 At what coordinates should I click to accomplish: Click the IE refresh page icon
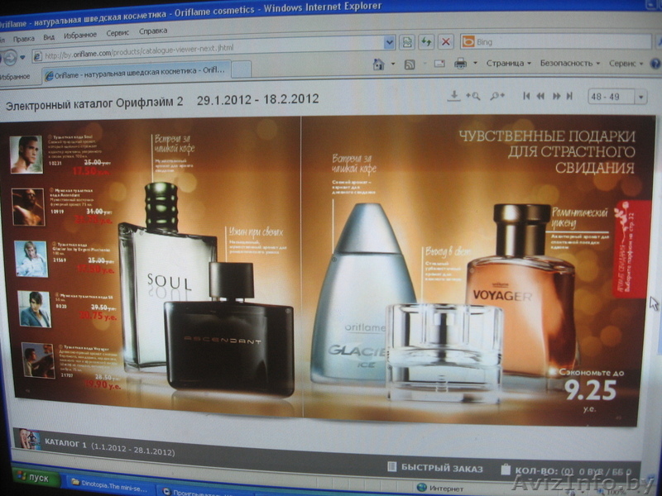coord(427,41)
